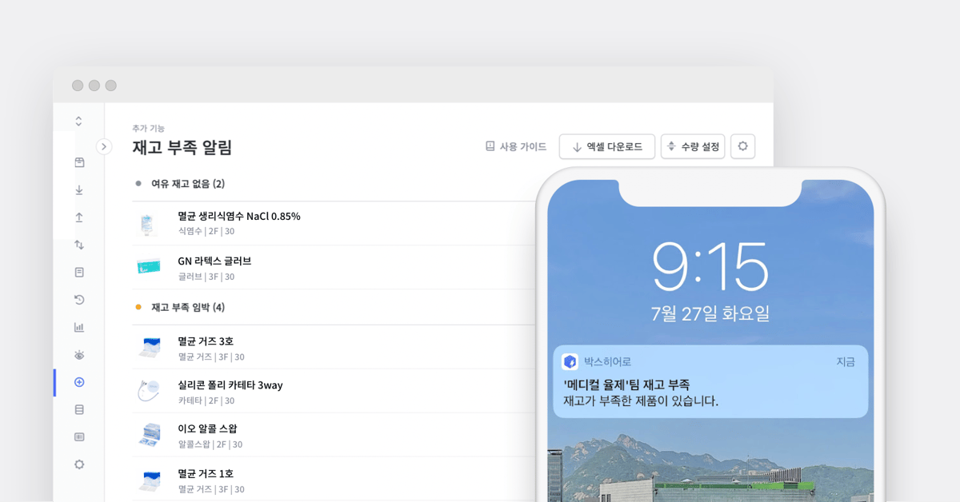Click the 엑셀 다운로드 button
Screen dimensions: 960x502
coord(606,147)
